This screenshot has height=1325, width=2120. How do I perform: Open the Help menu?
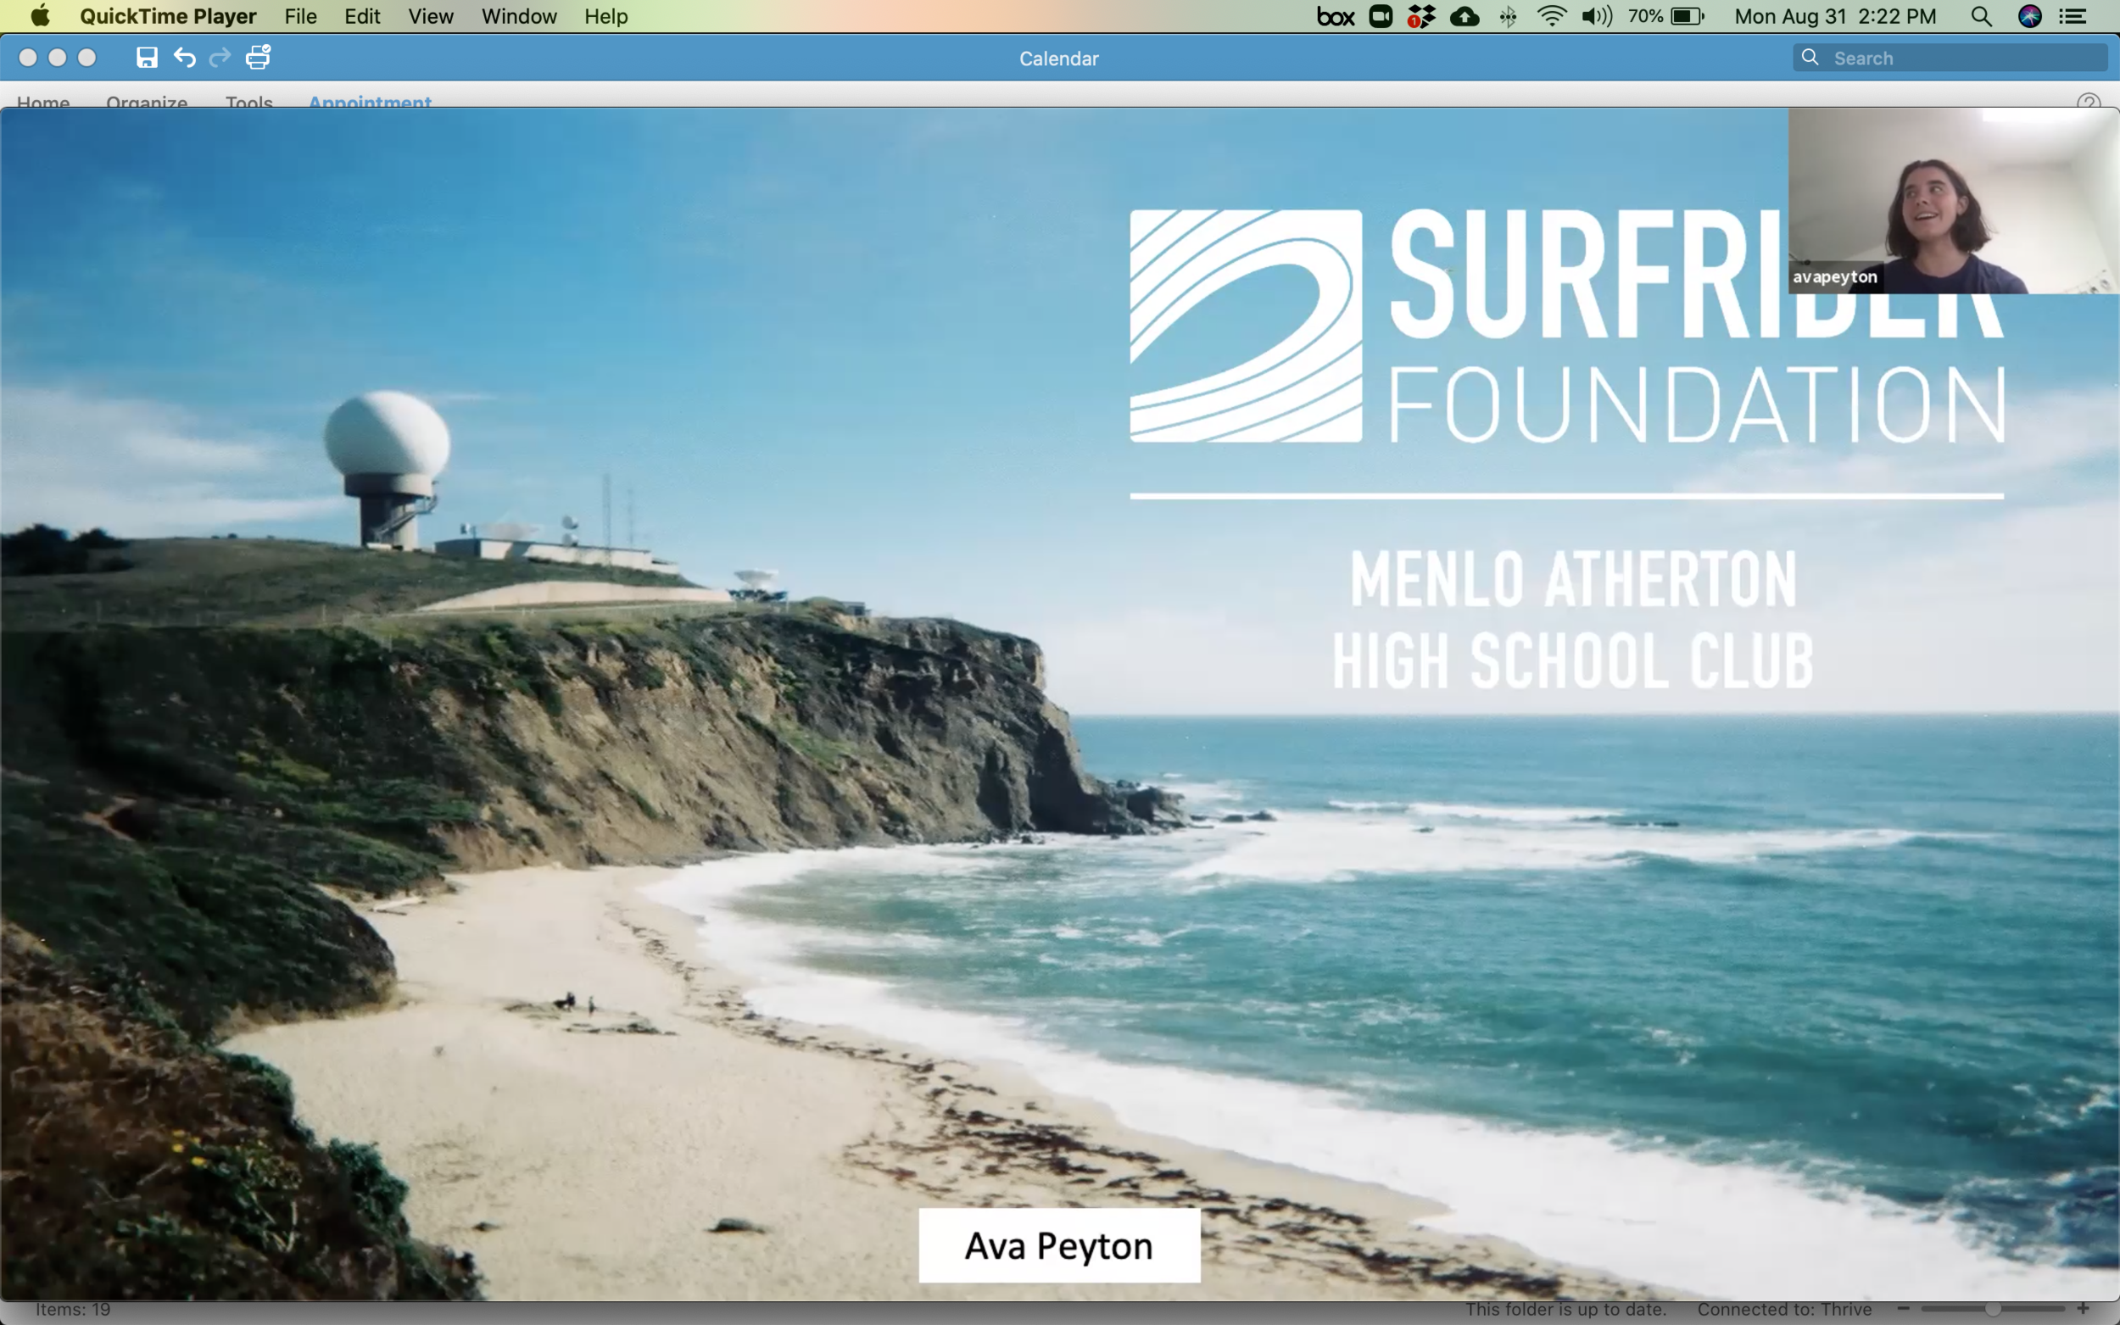pyautogui.click(x=605, y=16)
